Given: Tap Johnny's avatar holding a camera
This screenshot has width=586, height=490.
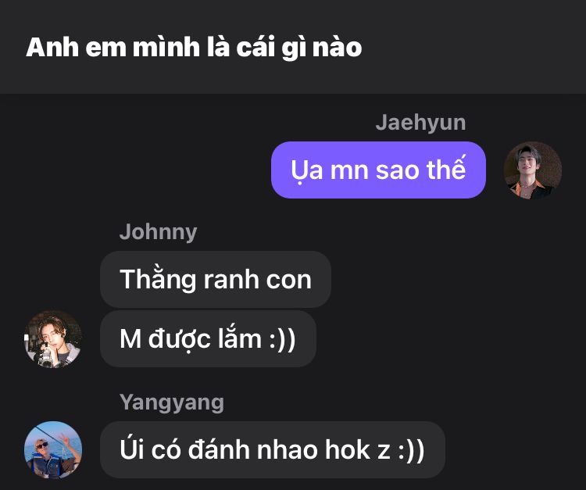Looking at the screenshot, I should click(53, 339).
